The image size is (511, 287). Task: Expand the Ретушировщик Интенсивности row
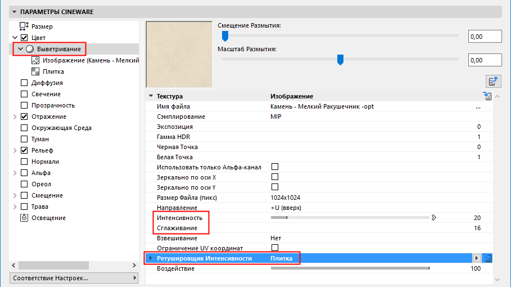[151, 258]
